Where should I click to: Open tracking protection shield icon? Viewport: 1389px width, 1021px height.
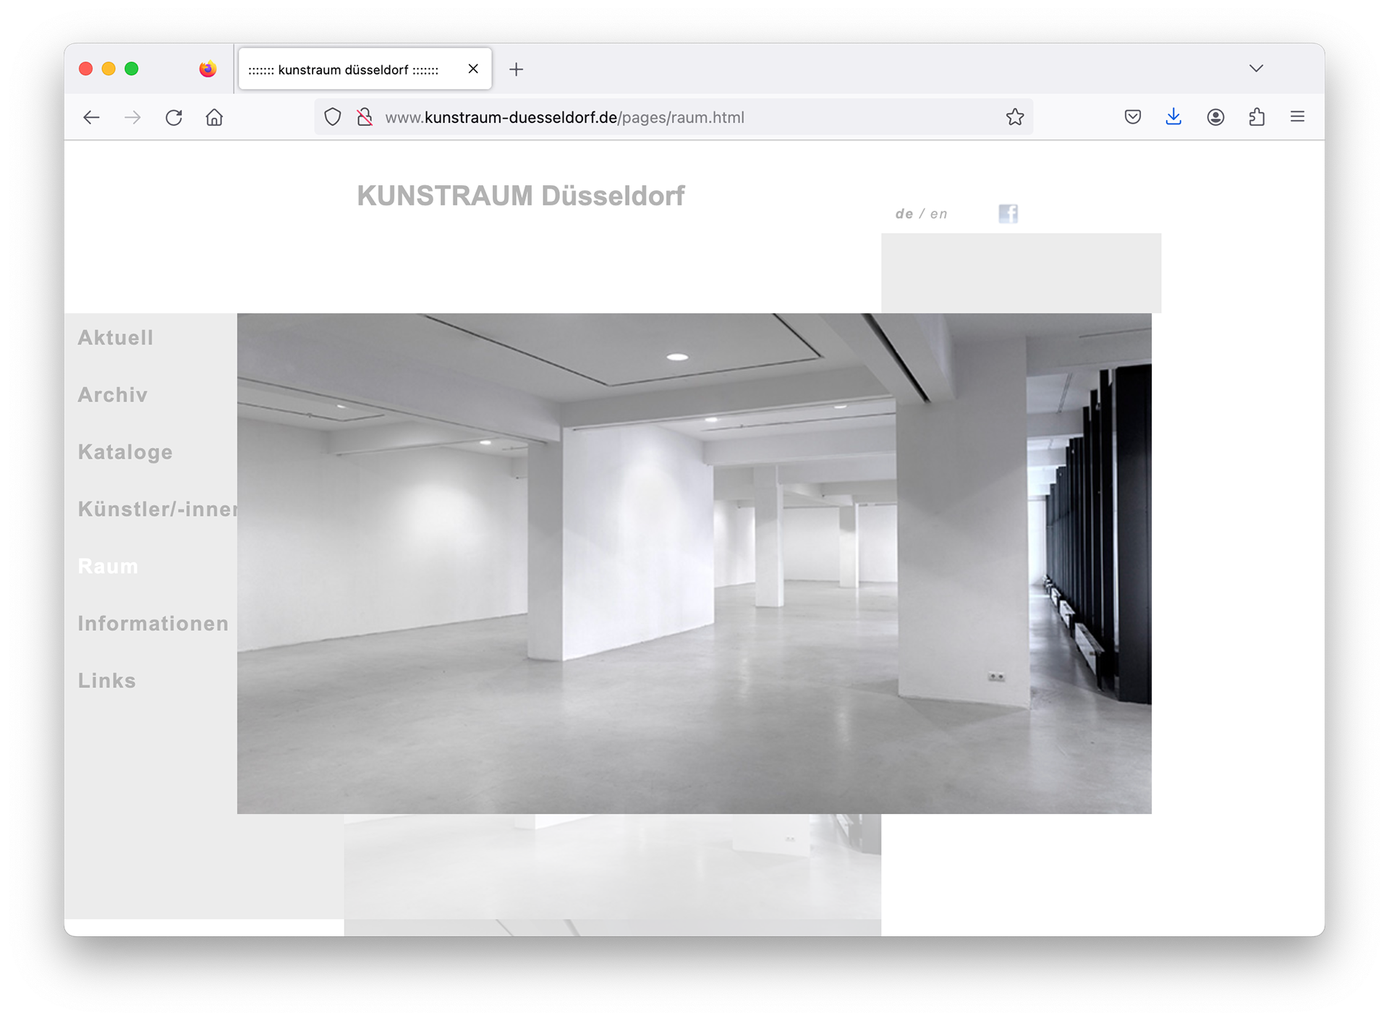pyautogui.click(x=332, y=117)
